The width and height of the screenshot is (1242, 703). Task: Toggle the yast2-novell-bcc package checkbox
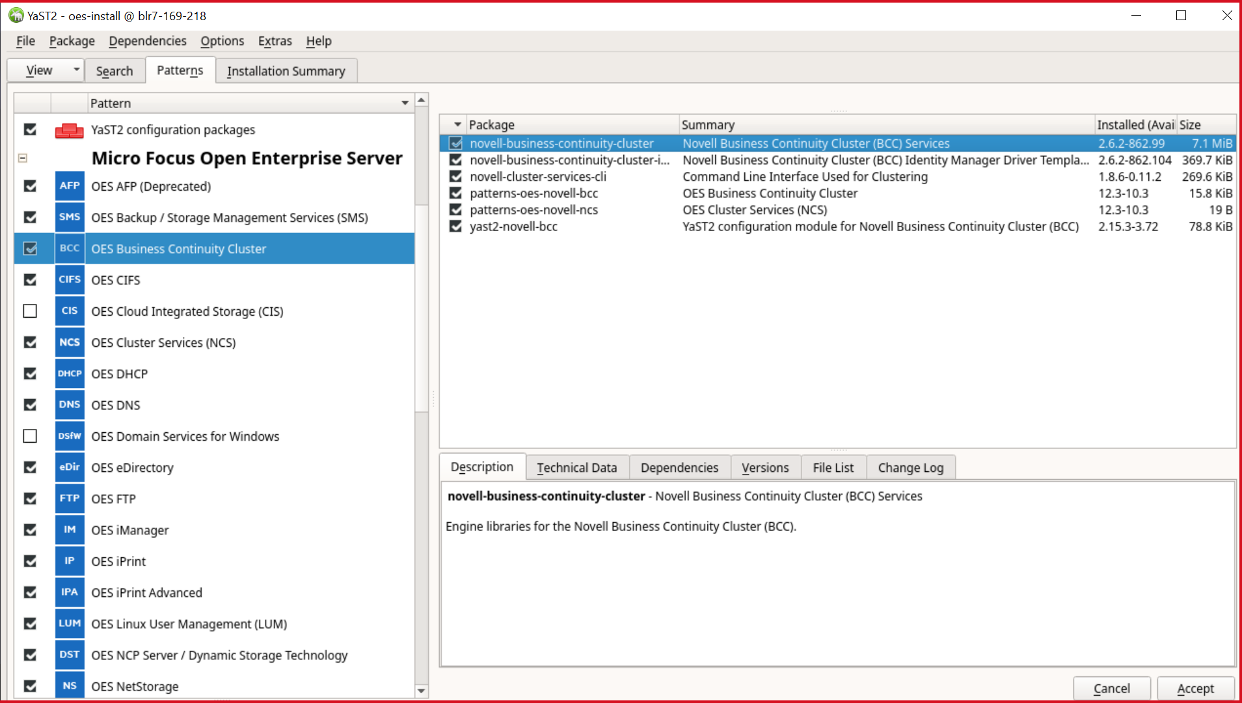coord(456,227)
